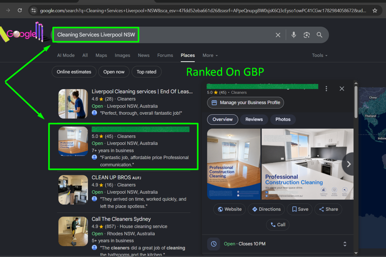Toggle the Top rated filter chip
This screenshot has height=257, width=386.
point(147,72)
